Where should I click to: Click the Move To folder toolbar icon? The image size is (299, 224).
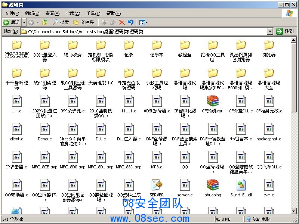coord(104,22)
